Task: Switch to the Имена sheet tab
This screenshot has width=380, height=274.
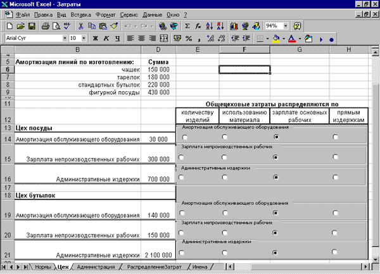Action: [199, 267]
